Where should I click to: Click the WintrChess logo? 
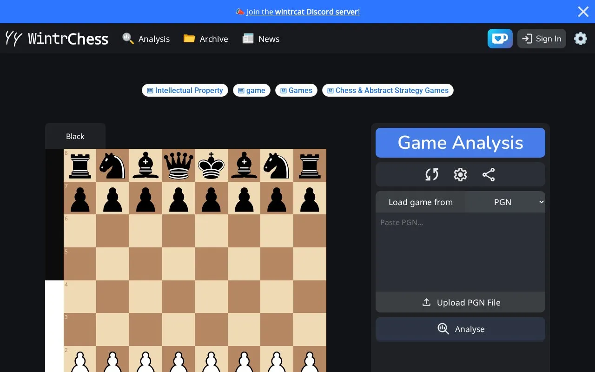[x=57, y=39]
